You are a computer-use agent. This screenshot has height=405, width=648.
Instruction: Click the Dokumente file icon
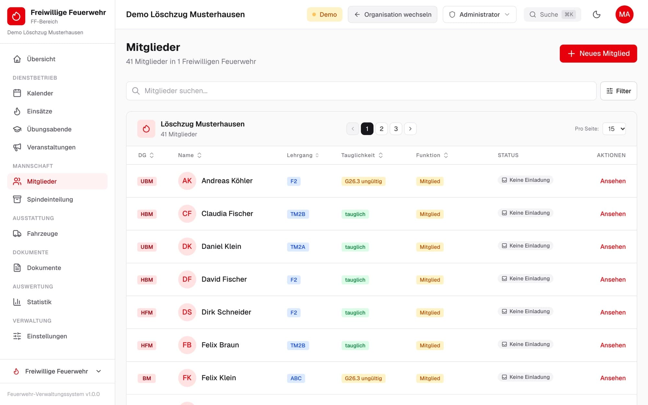click(17, 268)
